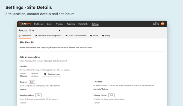The width and height of the screenshot is (183, 106).
Task: Click the latitude value -33.88026
Action: tap(23, 76)
